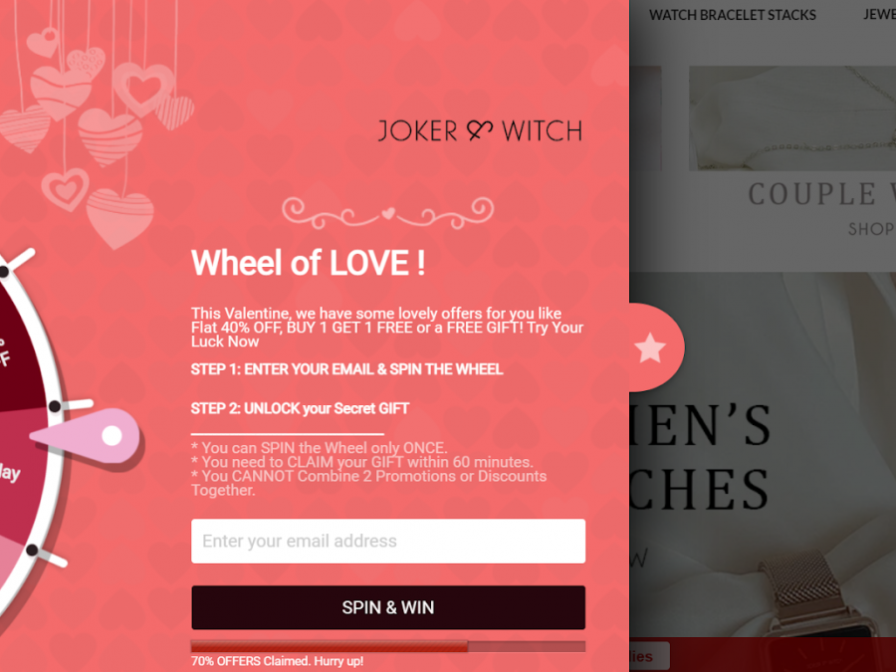Click the pink wheel pointer arrow

[86, 435]
